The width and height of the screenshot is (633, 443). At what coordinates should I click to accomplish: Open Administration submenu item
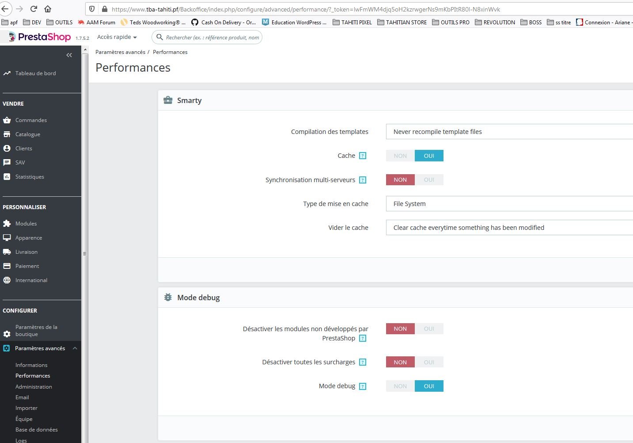pyautogui.click(x=34, y=387)
